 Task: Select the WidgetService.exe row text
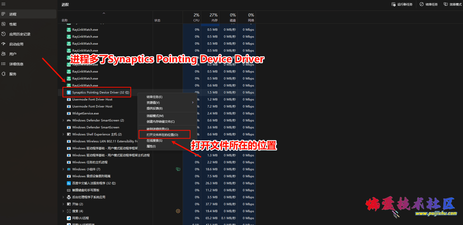tap(85, 113)
